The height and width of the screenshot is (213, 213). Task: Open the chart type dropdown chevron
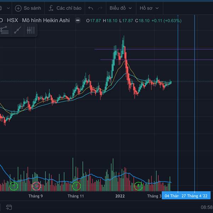coord(8,8)
